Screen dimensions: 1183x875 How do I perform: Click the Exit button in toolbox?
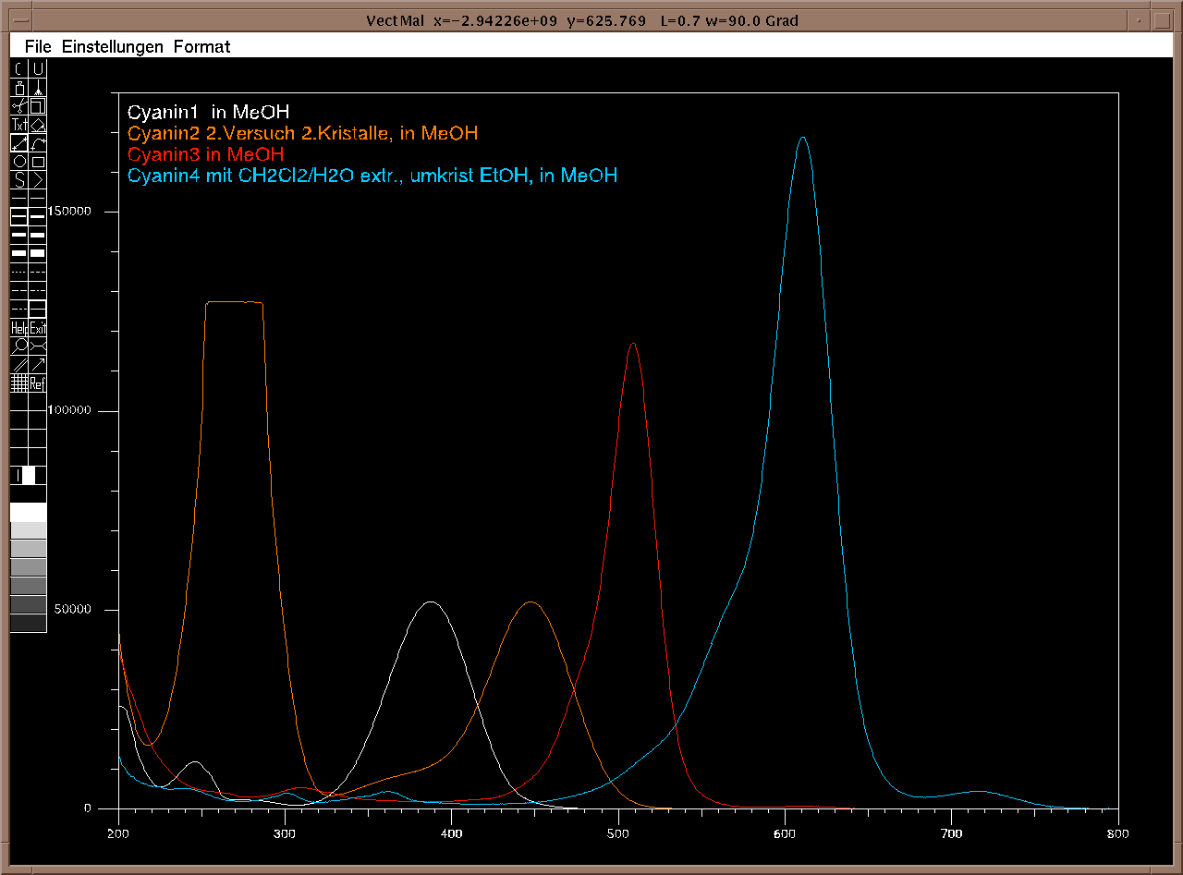[38, 328]
